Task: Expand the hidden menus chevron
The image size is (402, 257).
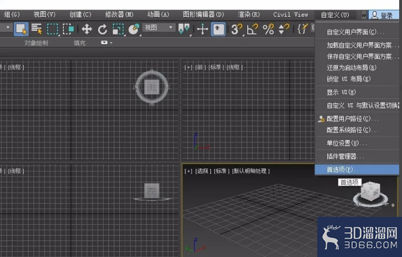Action: tap(364, 15)
